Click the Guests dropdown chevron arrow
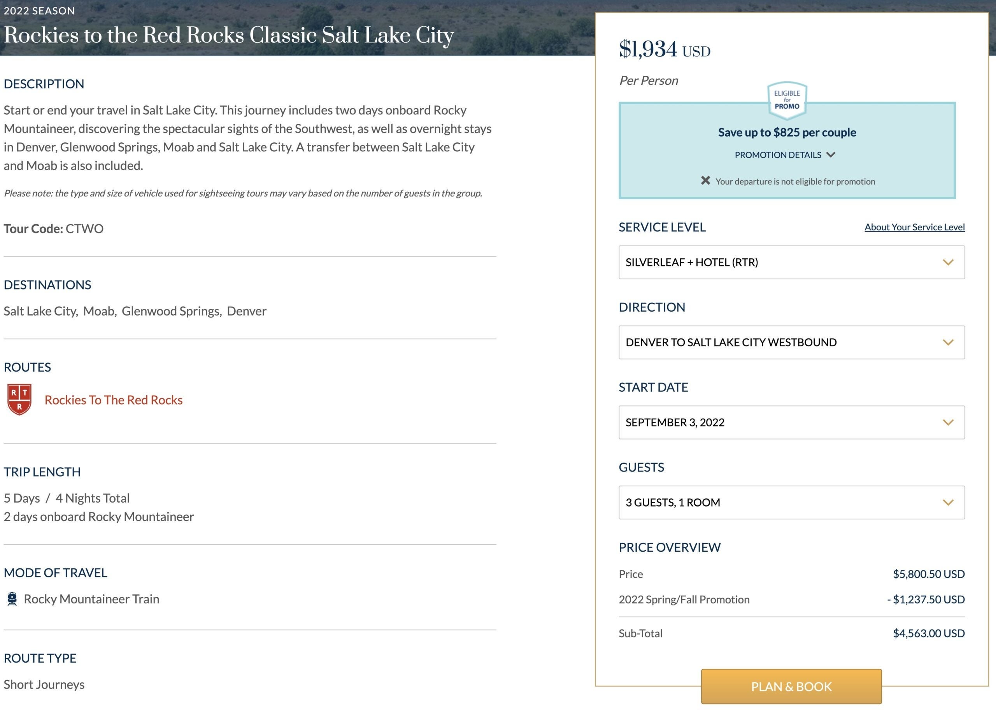Viewport: 996px width, 710px height. pos(947,502)
